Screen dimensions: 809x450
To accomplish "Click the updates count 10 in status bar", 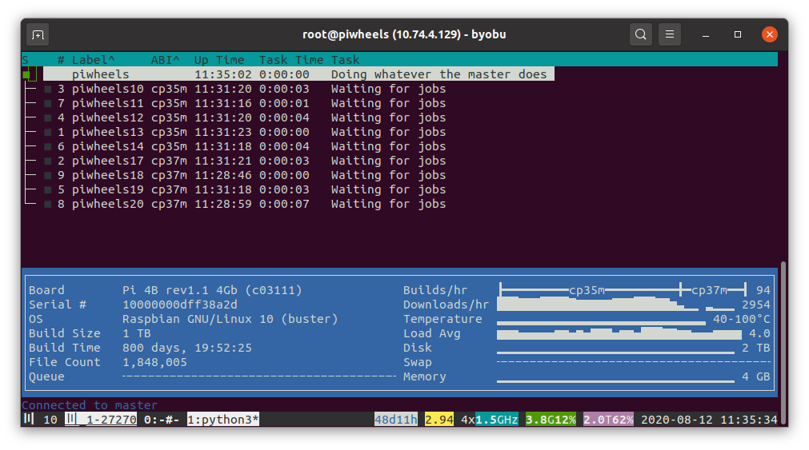I will click(50, 420).
